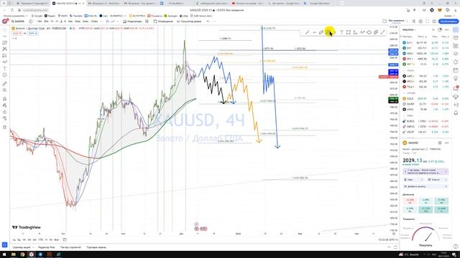Viewport: 460px width, 258px height.
Task: Pick horizontal line in floating drawing toolbar
Action: (x=314, y=32)
